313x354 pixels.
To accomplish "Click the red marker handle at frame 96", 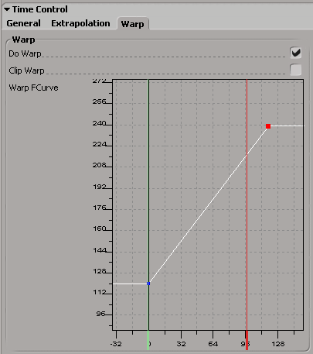I will [247, 340].
